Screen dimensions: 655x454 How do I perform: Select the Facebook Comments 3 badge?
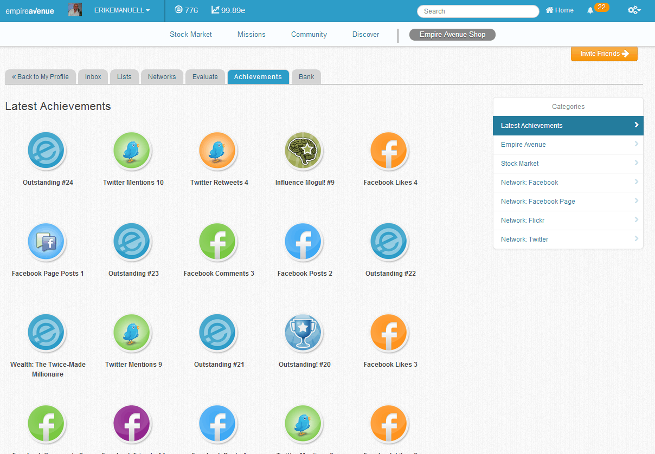click(x=218, y=242)
